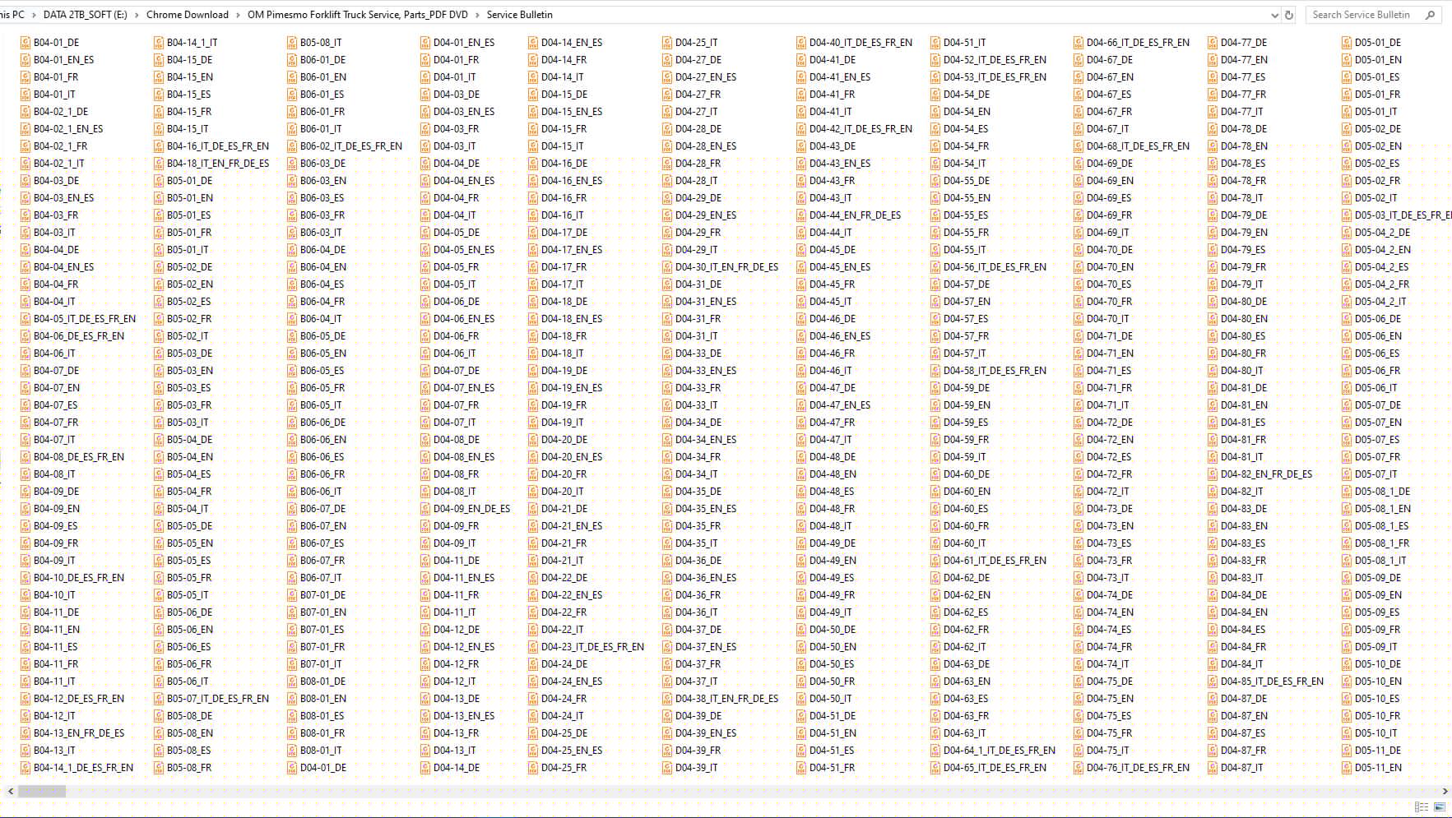Expand the chevron before DATA 2TB_SOFT (E:)
Viewport: 1452px width, 818px height.
pyautogui.click(x=34, y=15)
